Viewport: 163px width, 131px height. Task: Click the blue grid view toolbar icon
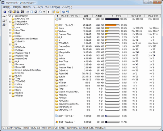pyautogui.click(x=28, y=12)
